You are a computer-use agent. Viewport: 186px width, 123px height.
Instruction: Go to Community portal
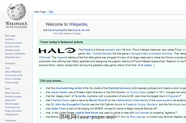tap(14, 75)
